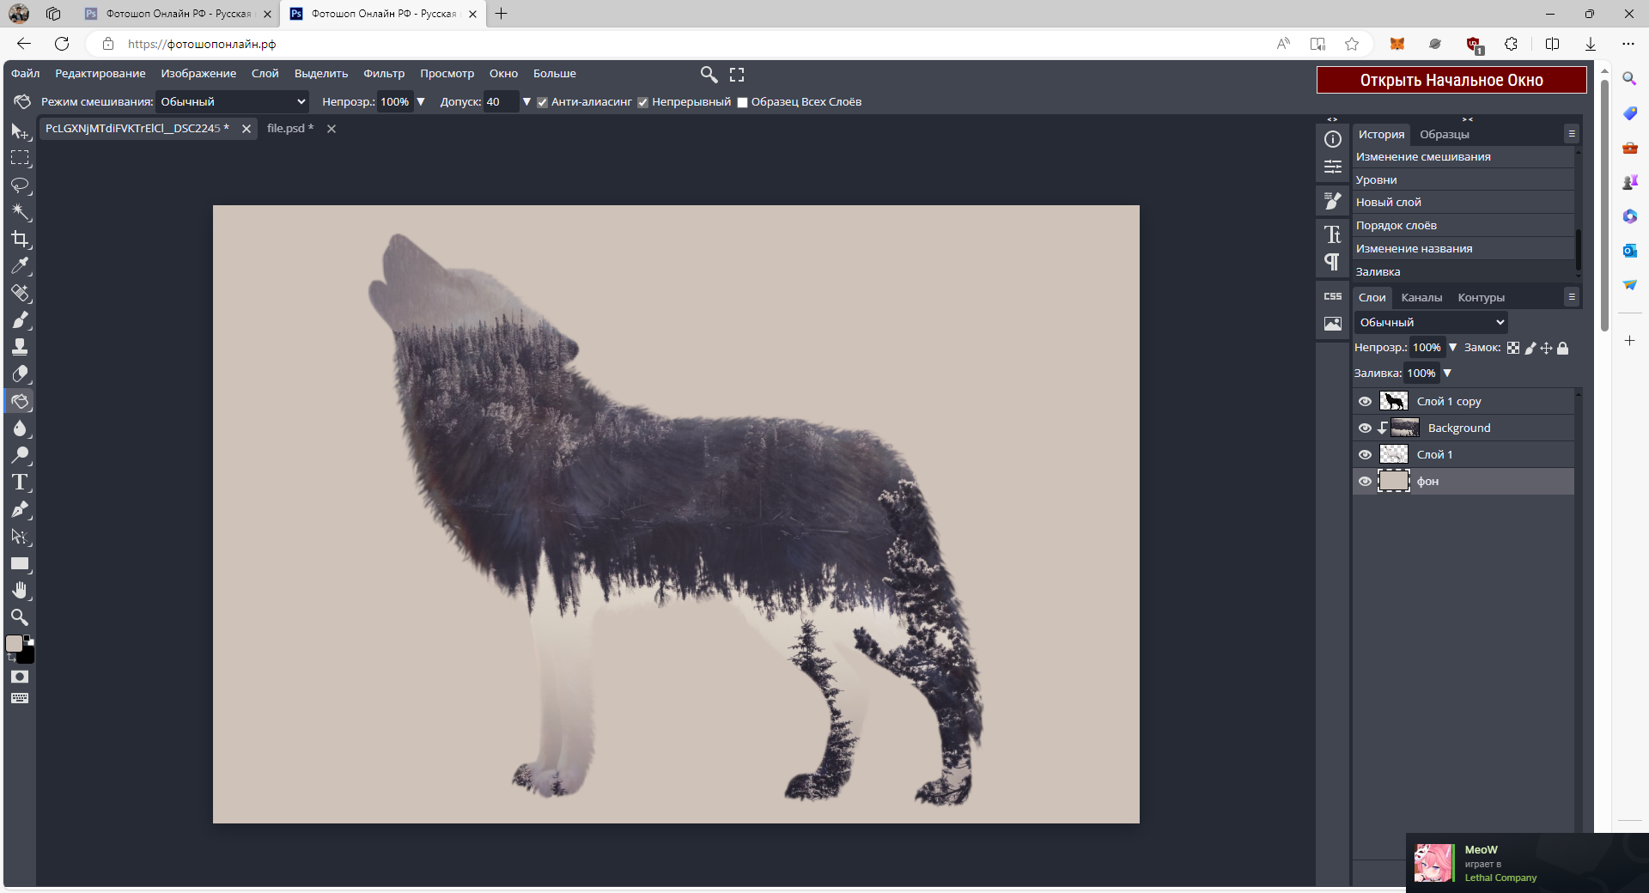Select the Crop tool

(x=20, y=240)
